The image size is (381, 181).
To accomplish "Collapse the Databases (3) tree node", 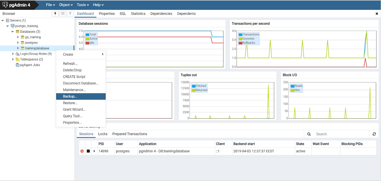I will click(x=12, y=32).
